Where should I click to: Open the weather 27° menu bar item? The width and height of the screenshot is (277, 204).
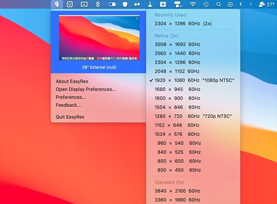tap(267, 4)
